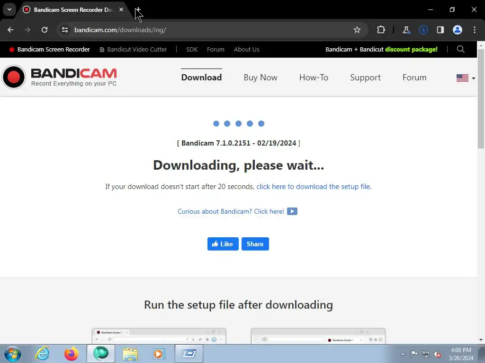This screenshot has width=485, height=363.
Task: Click the Action Center flag icon
Action: (x=414, y=354)
